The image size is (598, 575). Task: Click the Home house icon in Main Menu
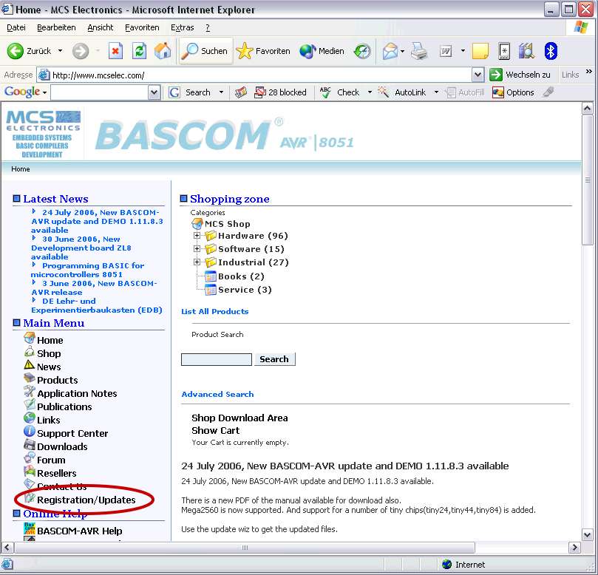pos(30,338)
